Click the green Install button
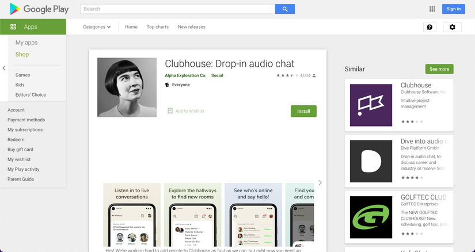The image size is (475, 252). (303, 111)
